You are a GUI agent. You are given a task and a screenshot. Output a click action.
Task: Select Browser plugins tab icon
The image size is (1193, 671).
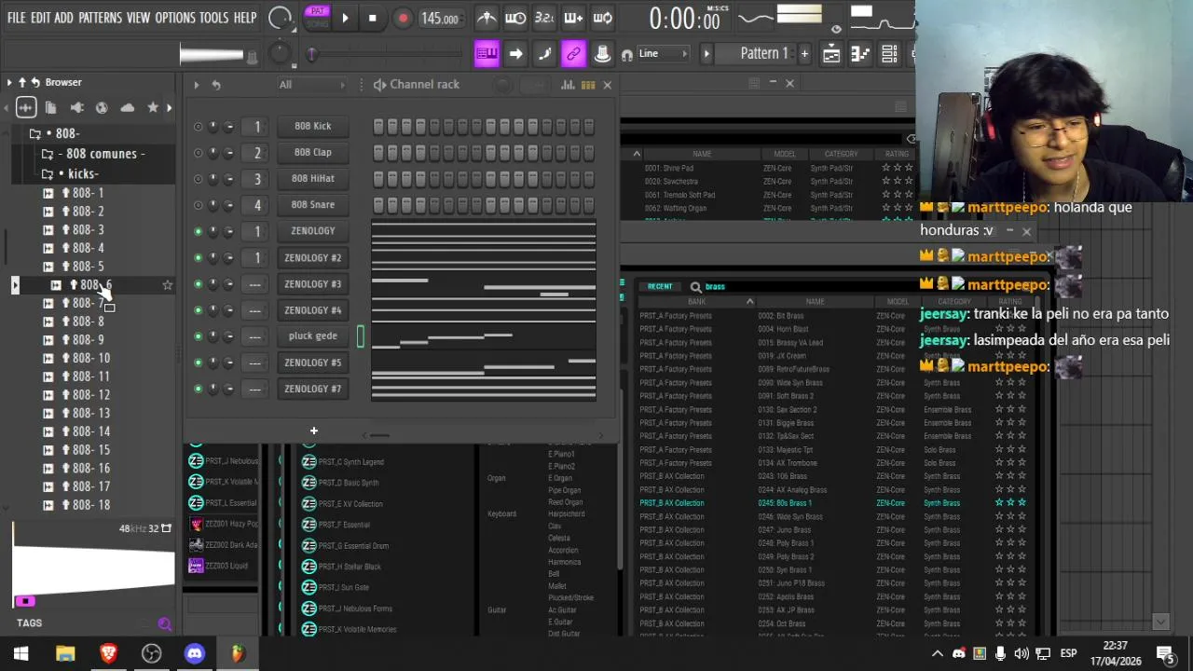(77, 108)
